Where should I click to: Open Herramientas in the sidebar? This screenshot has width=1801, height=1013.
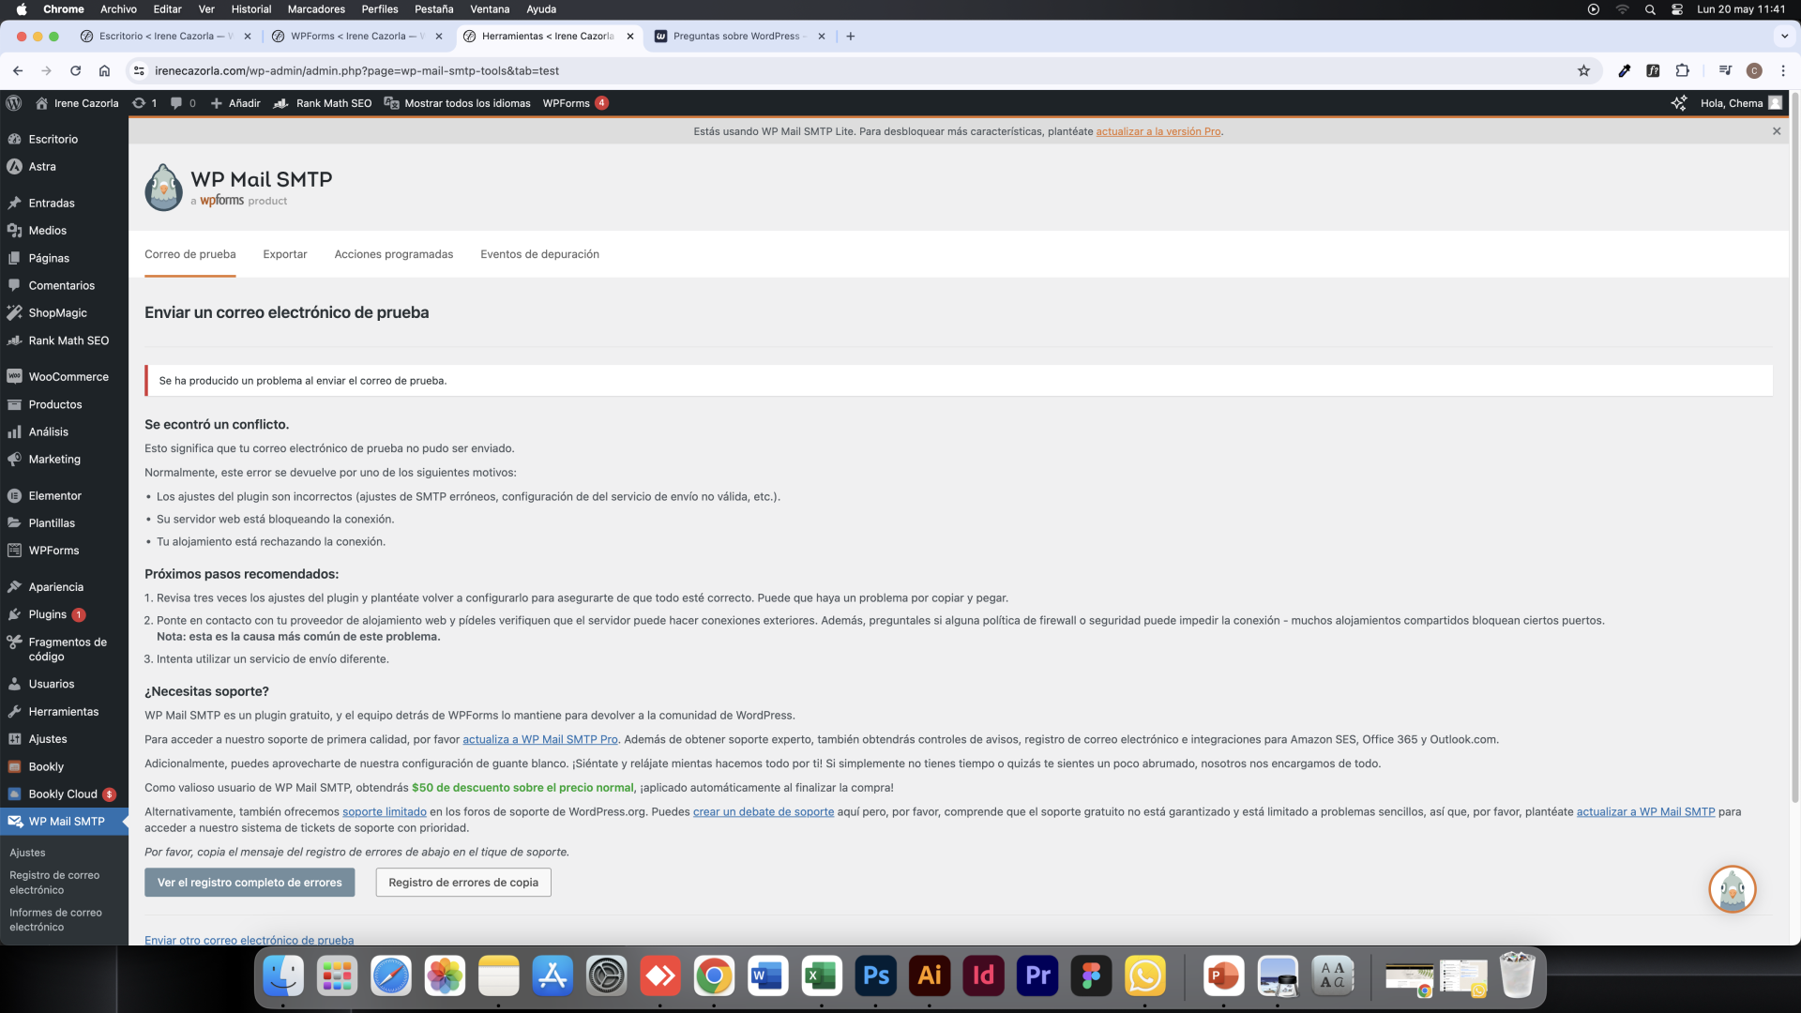coord(64,711)
